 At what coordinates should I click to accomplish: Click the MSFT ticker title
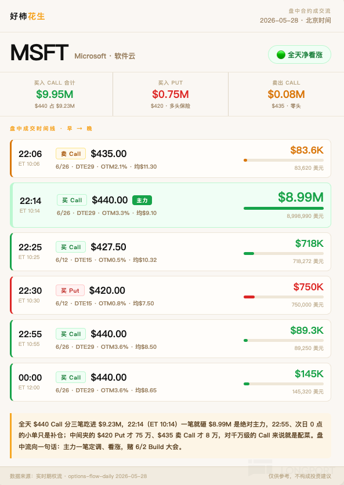click(x=39, y=53)
